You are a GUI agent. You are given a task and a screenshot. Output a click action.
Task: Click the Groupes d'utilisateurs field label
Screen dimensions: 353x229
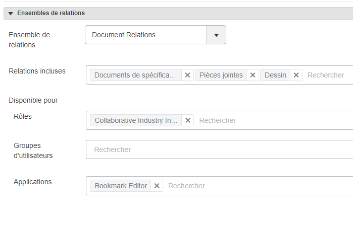(x=33, y=150)
